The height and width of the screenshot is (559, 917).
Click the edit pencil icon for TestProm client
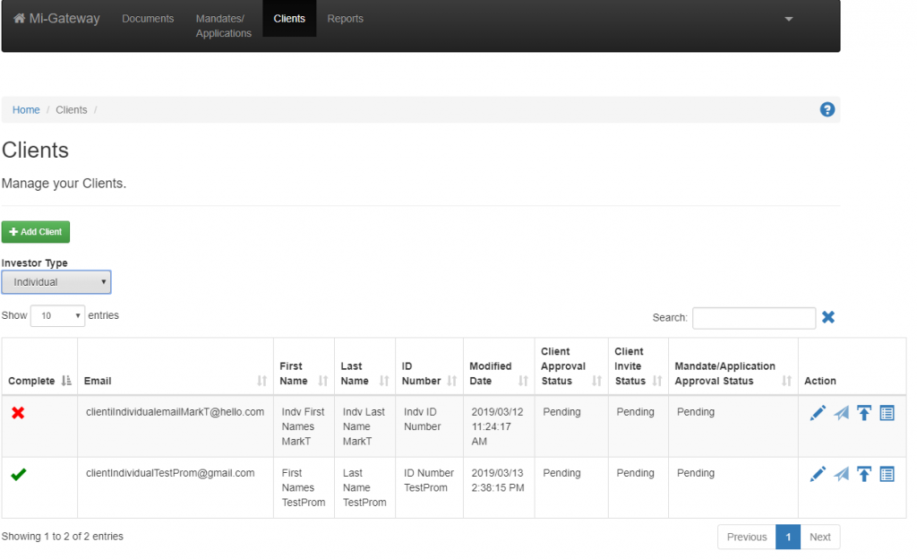tap(818, 474)
